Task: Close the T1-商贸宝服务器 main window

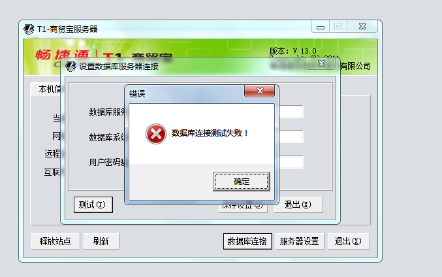Action: click(362, 27)
